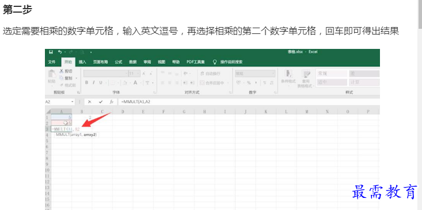The image size is (422, 210).
Task: Click the increase decimal icon
Action: (265, 83)
